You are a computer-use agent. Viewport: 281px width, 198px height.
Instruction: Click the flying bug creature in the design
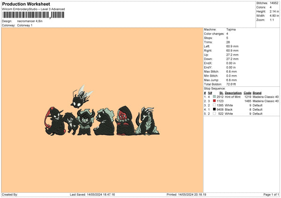pyautogui.click(x=81, y=97)
